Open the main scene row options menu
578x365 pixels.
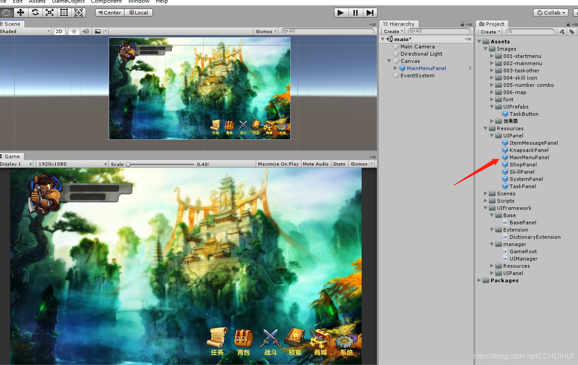(x=468, y=39)
